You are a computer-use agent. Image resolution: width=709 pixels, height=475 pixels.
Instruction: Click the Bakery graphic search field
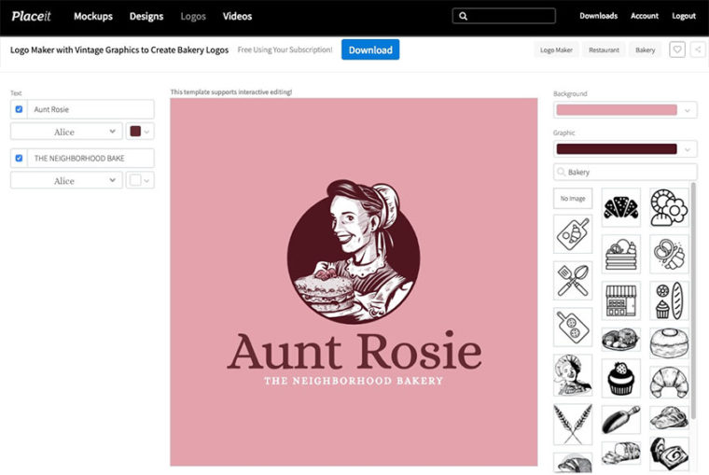(x=625, y=173)
